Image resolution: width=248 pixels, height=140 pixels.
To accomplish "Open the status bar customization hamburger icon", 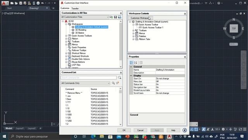I will point(245,129).
